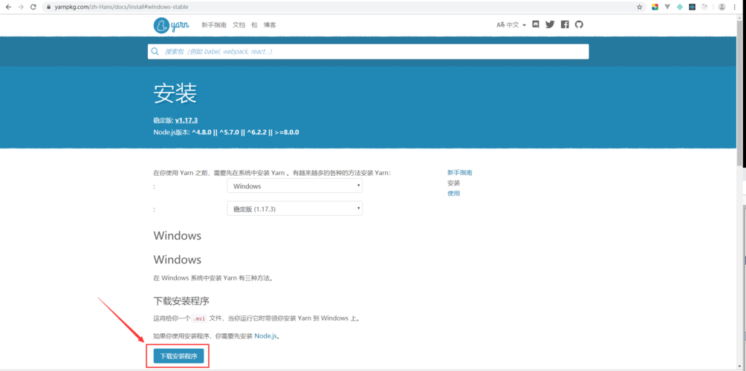Open the 新手指南 sidebar link
746x371 pixels.
(460, 172)
